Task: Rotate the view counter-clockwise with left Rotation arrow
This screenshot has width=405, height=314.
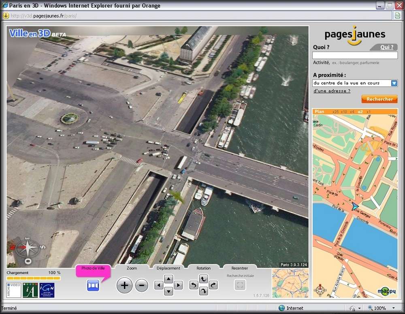Action: coord(194,286)
